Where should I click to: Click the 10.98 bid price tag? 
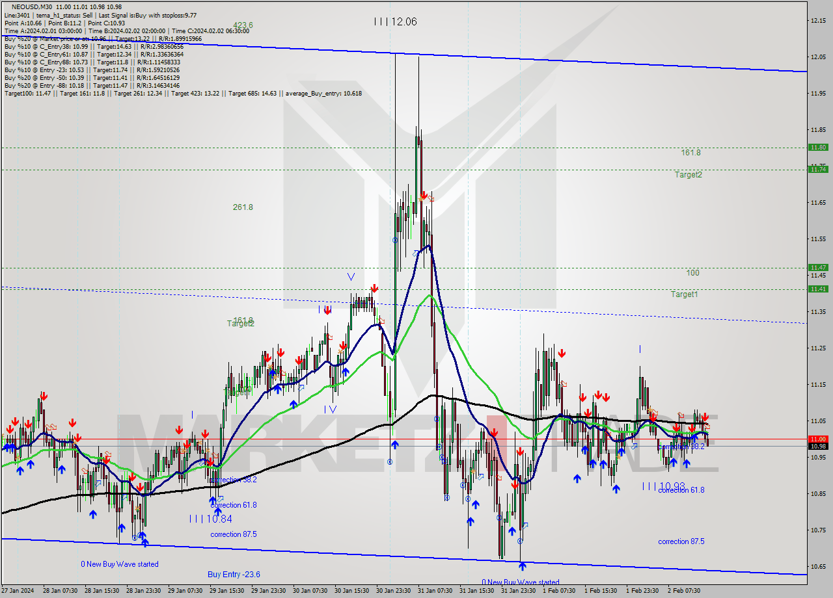[x=818, y=446]
